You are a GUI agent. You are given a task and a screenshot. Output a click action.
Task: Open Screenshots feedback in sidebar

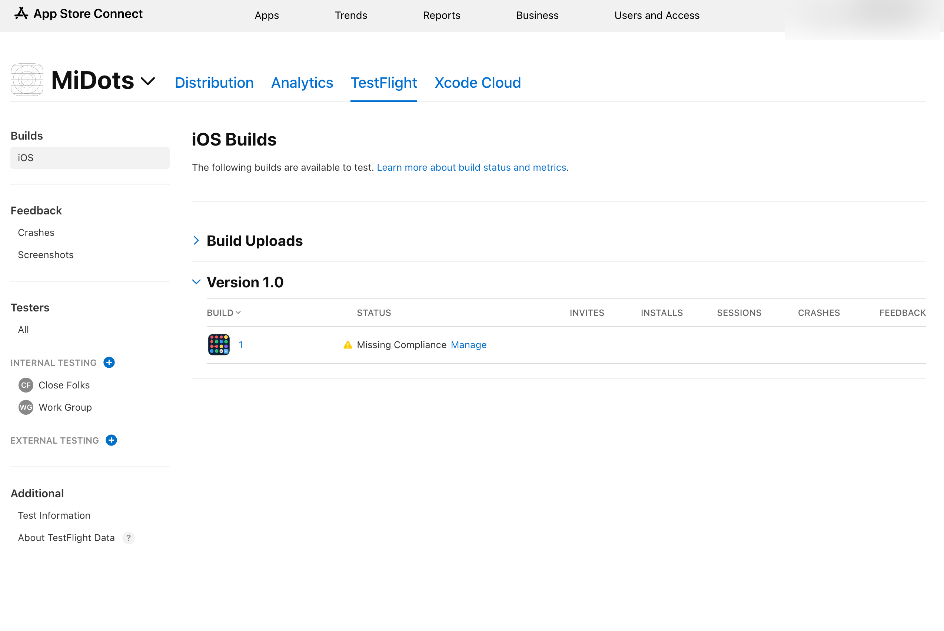click(x=46, y=255)
